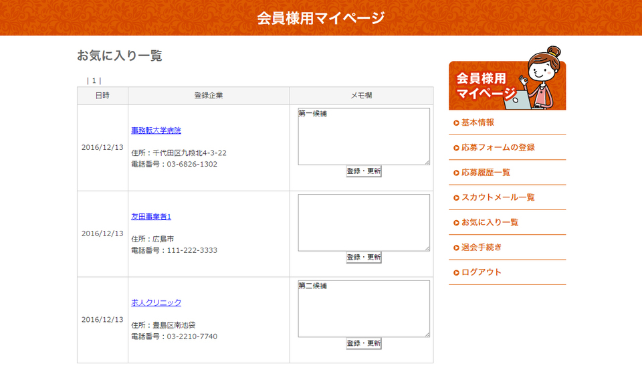The height and width of the screenshot is (372, 642).
Task: Click resize grip of 第一候補 memo box
Action: 427,162
